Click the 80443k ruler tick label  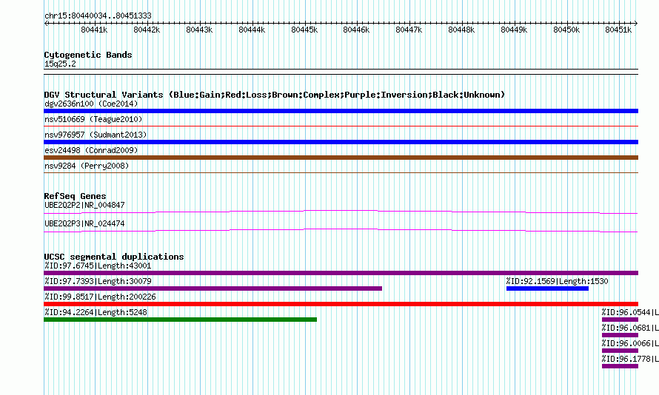coord(199,30)
